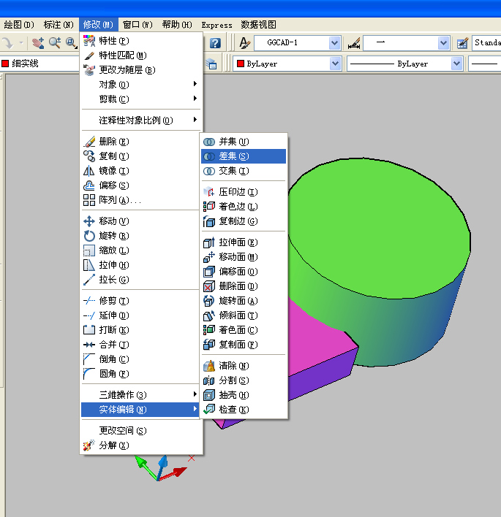Select 并集 (Union) in submenu
The height and width of the screenshot is (517, 501).
point(244,142)
